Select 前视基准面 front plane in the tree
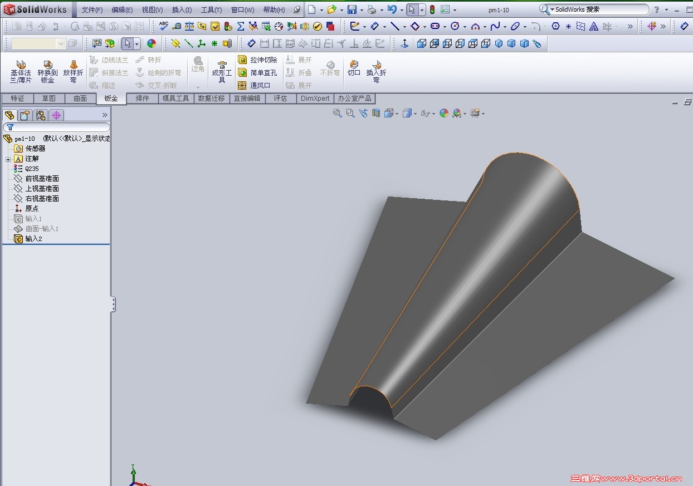This screenshot has width=693, height=486. point(42,179)
